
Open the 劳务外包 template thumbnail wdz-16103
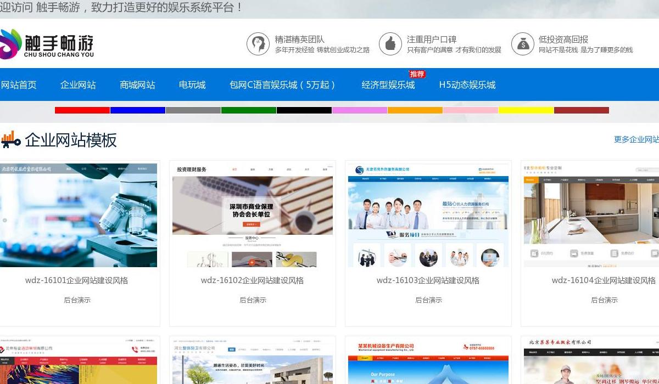(x=428, y=215)
